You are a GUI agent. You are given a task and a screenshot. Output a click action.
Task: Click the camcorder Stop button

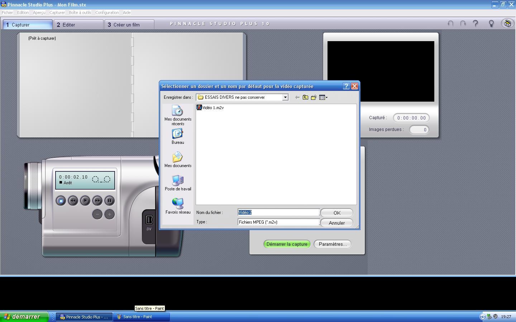pos(61,201)
